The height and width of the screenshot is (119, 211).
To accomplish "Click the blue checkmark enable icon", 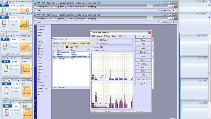I will coord(63,47).
